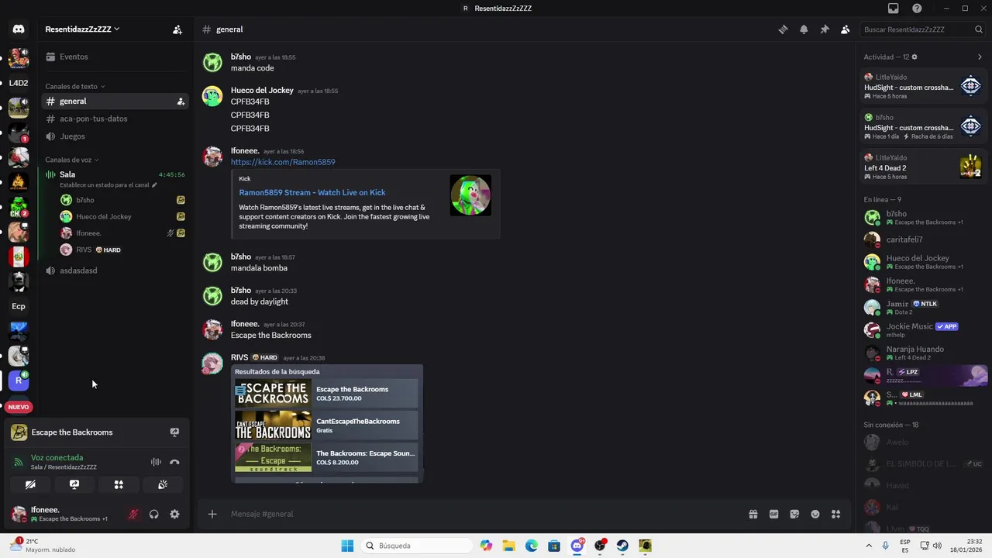
Task: Edit Sala channel status pencil
Action: [x=154, y=185]
